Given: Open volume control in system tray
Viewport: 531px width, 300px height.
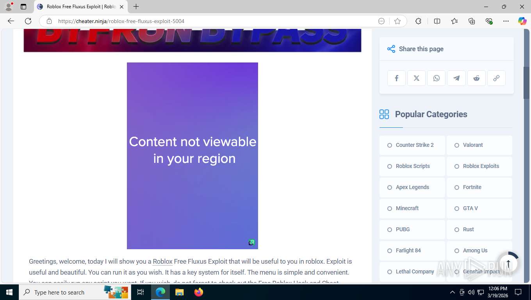Looking at the screenshot, I should (x=471, y=292).
